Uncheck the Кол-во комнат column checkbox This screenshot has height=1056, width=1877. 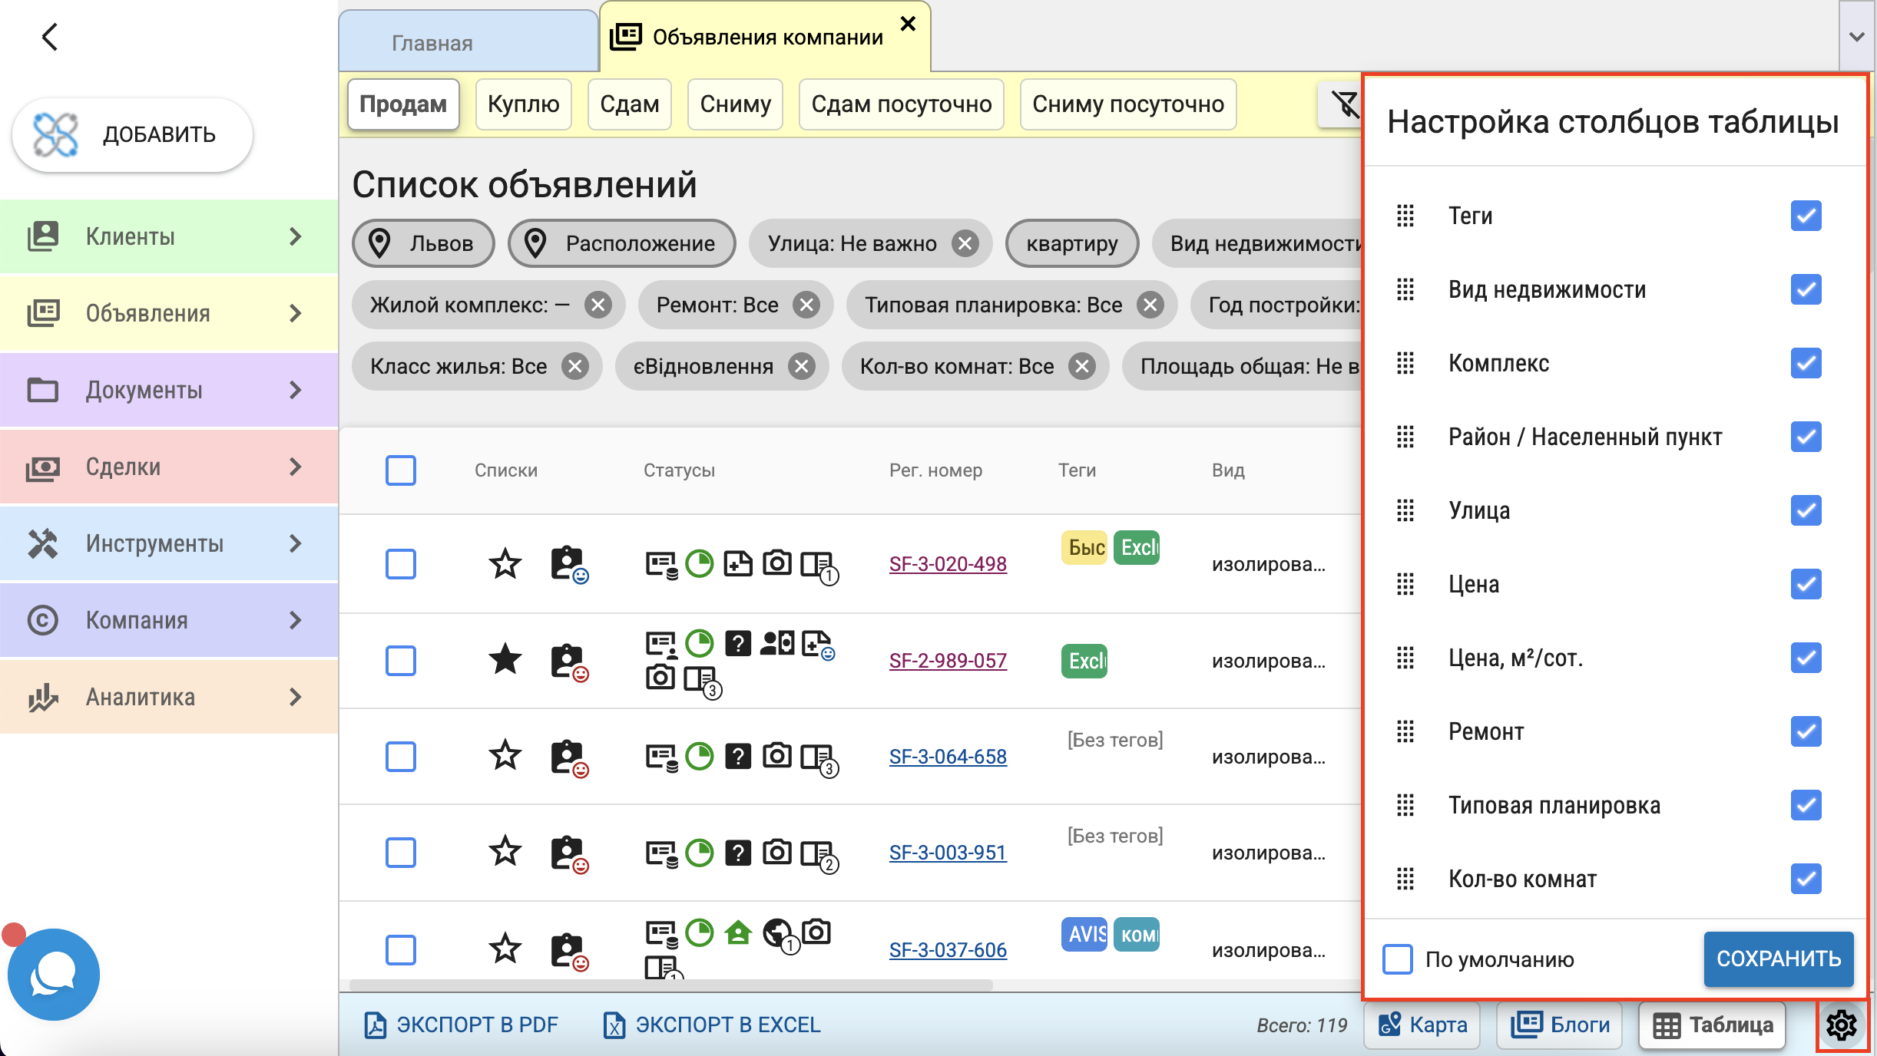click(x=1806, y=879)
